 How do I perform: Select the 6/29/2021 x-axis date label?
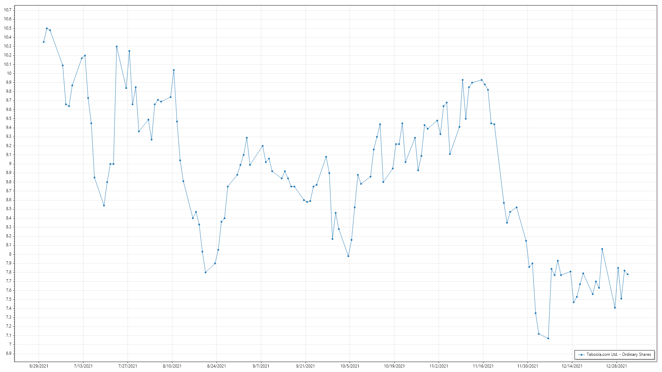(x=39, y=366)
